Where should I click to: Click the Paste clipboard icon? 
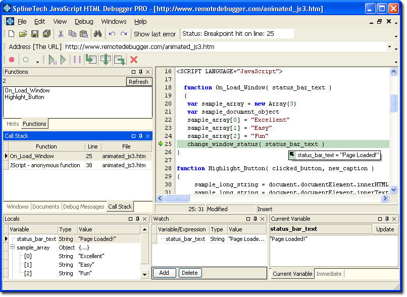tap(84, 34)
